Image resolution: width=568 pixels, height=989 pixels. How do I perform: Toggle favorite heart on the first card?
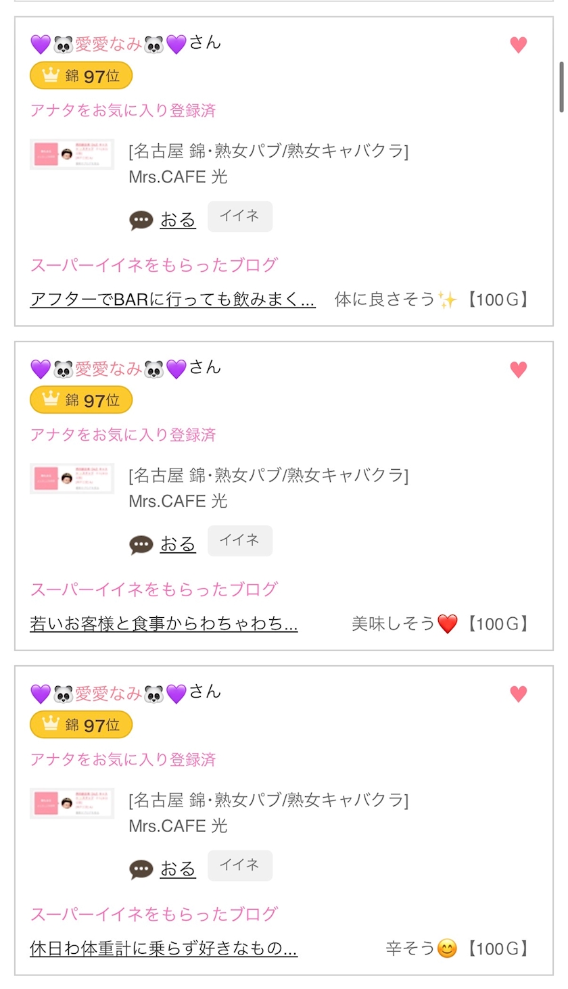pyautogui.click(x=518, y=45)
